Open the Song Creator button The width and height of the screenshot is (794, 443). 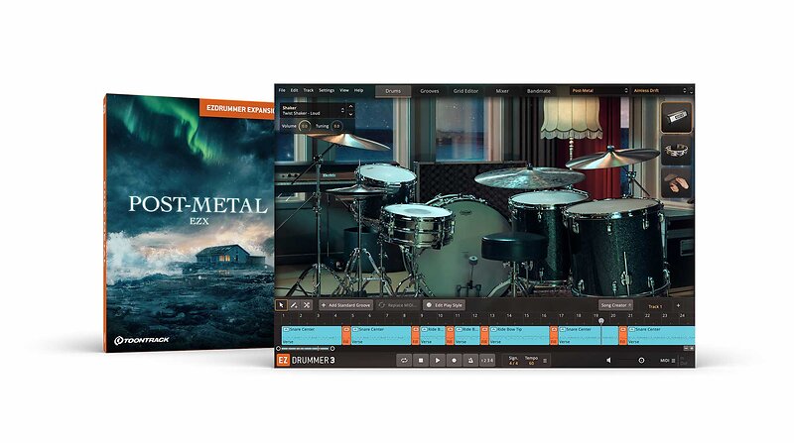point(615,305)
